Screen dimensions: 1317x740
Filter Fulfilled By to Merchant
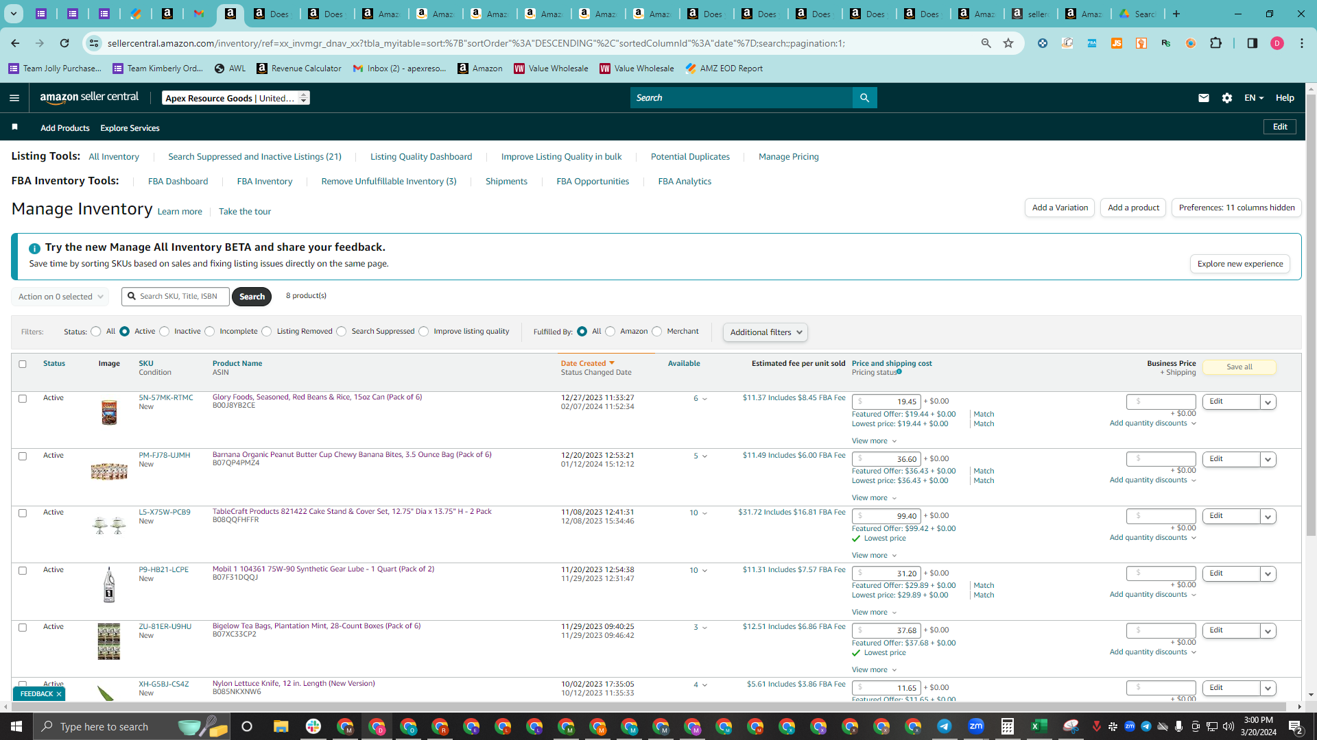point(657,332)
